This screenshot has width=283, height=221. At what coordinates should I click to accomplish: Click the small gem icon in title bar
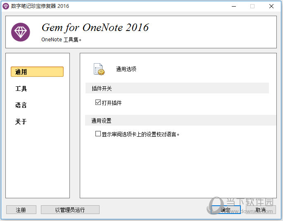pos(6,6)
